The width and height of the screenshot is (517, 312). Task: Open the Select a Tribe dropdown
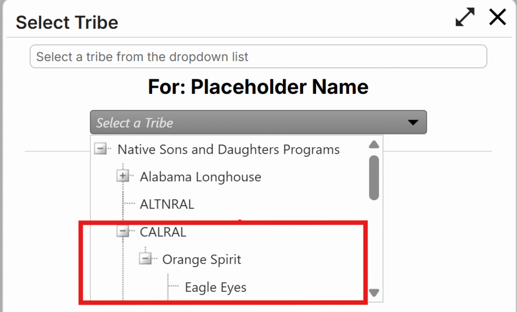(x=247, y=122)
